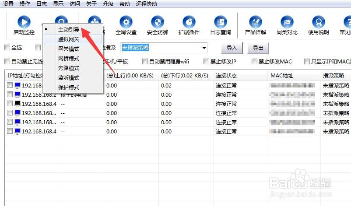The image size is (351, 206).
Task: Open 使用说明 user guide icon
Action: pyautogui.click(x=319, y=22)
